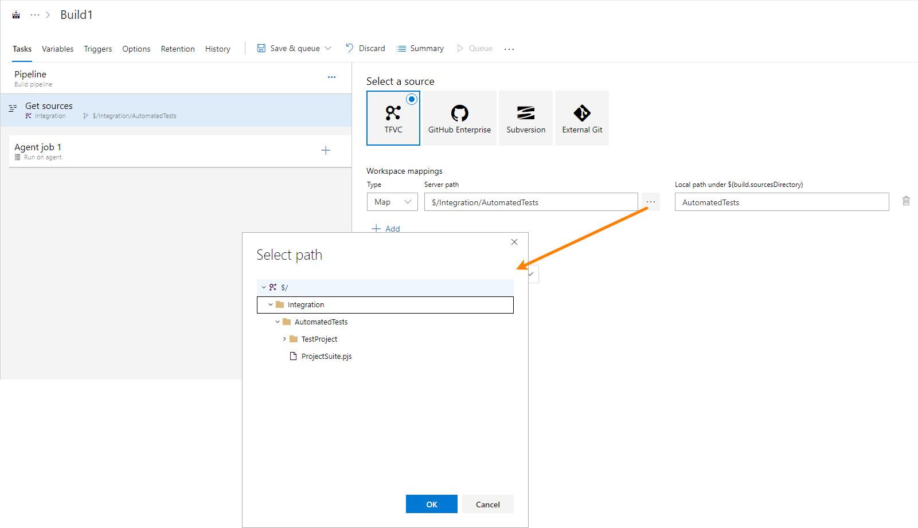Browse server path with the ellipsis button
Screen dimensions: 918x528
point(650,202)
